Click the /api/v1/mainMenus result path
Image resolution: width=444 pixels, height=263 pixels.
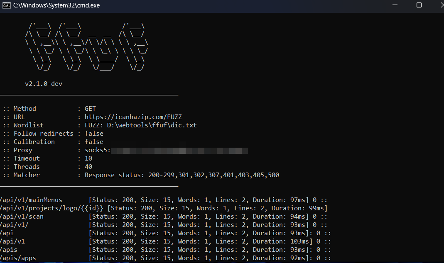pos(31,200)
